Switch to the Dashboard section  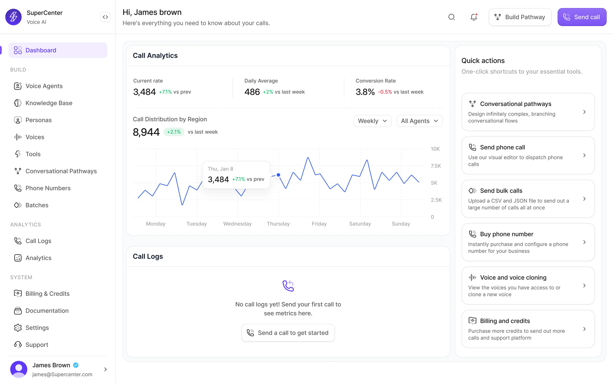click(41, 50)
